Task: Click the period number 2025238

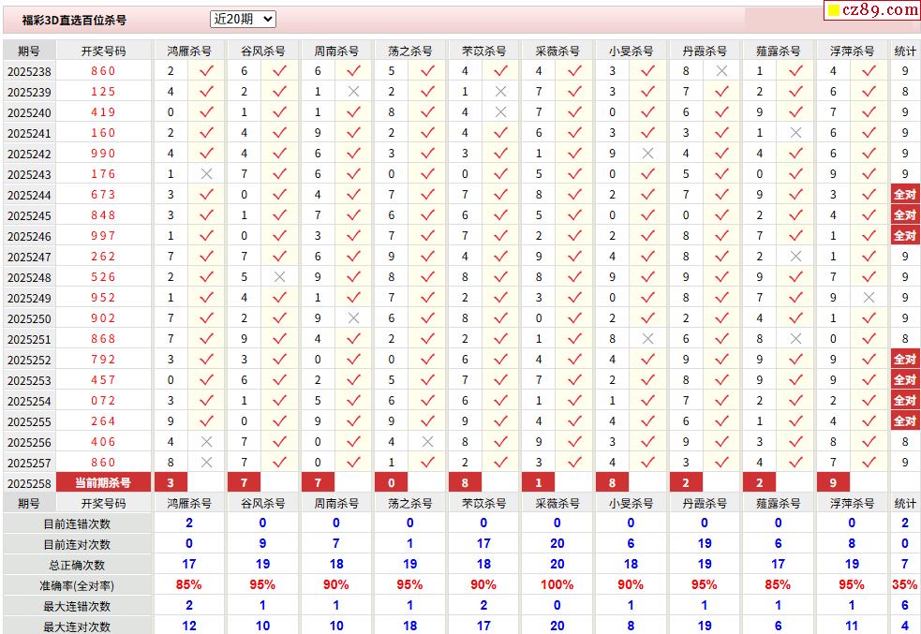Action: [x=29, y=71]
